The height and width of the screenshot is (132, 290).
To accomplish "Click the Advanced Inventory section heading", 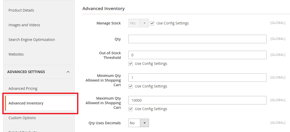I will (x=103, y=8).
